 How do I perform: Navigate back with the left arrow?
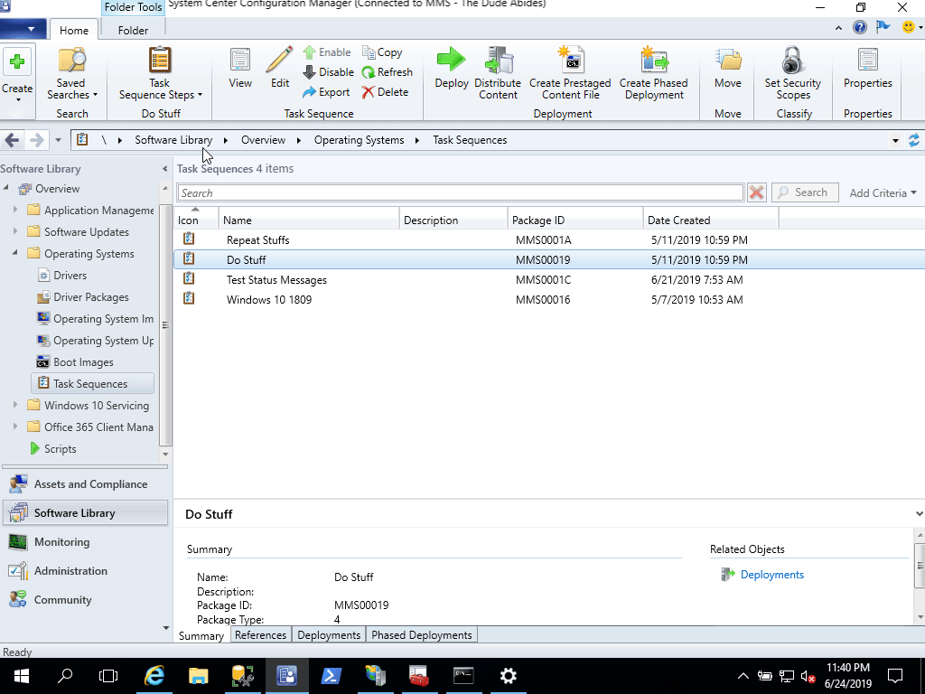(x=12, y=140)
